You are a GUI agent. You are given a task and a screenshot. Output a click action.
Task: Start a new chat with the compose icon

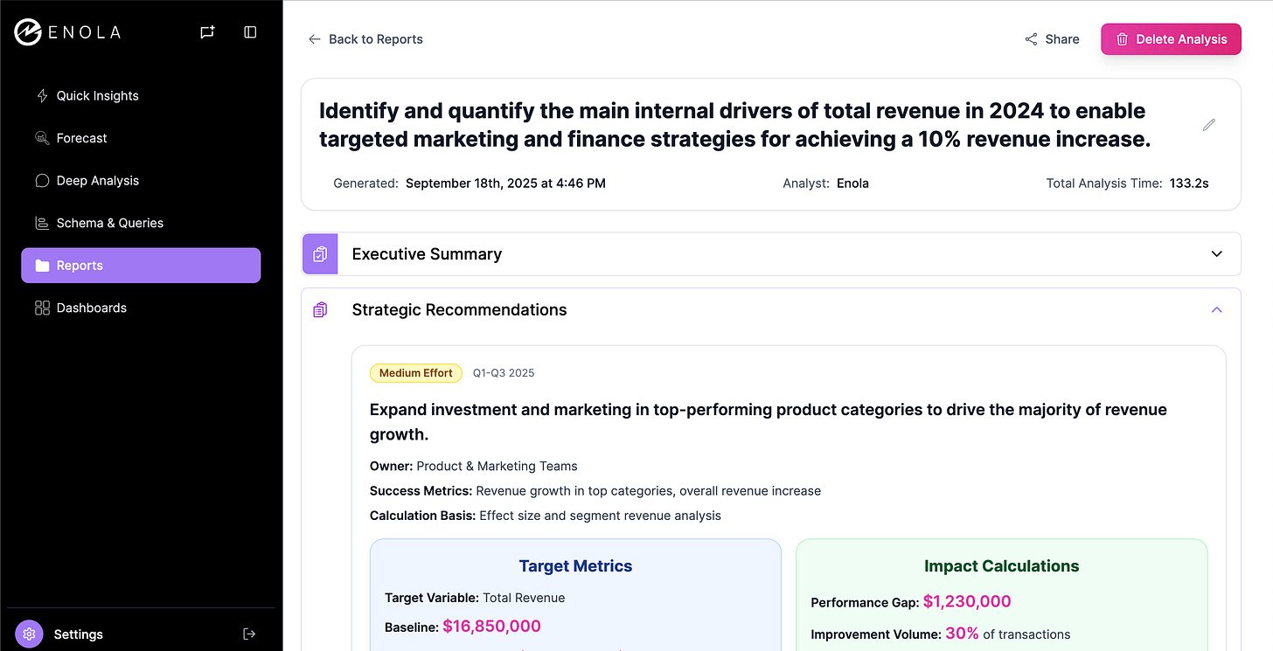[x=207, y=32]
